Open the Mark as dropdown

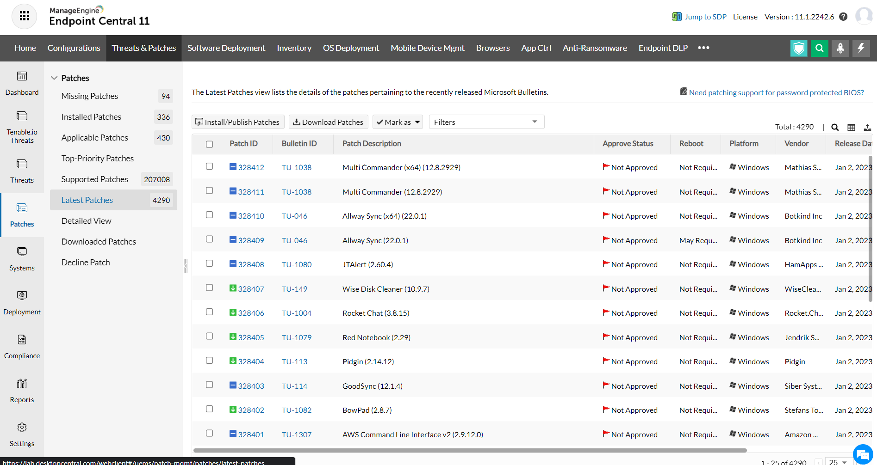(398, 122)
